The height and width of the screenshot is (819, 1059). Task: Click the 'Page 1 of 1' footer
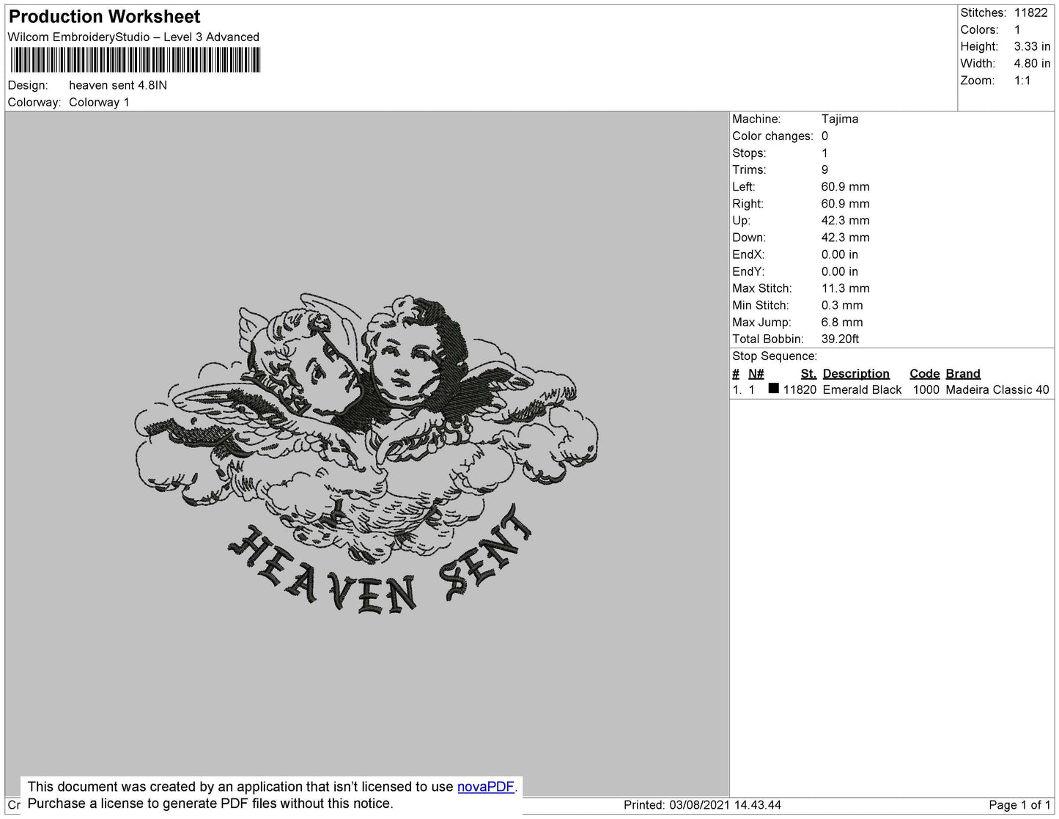coord(1019,805)
